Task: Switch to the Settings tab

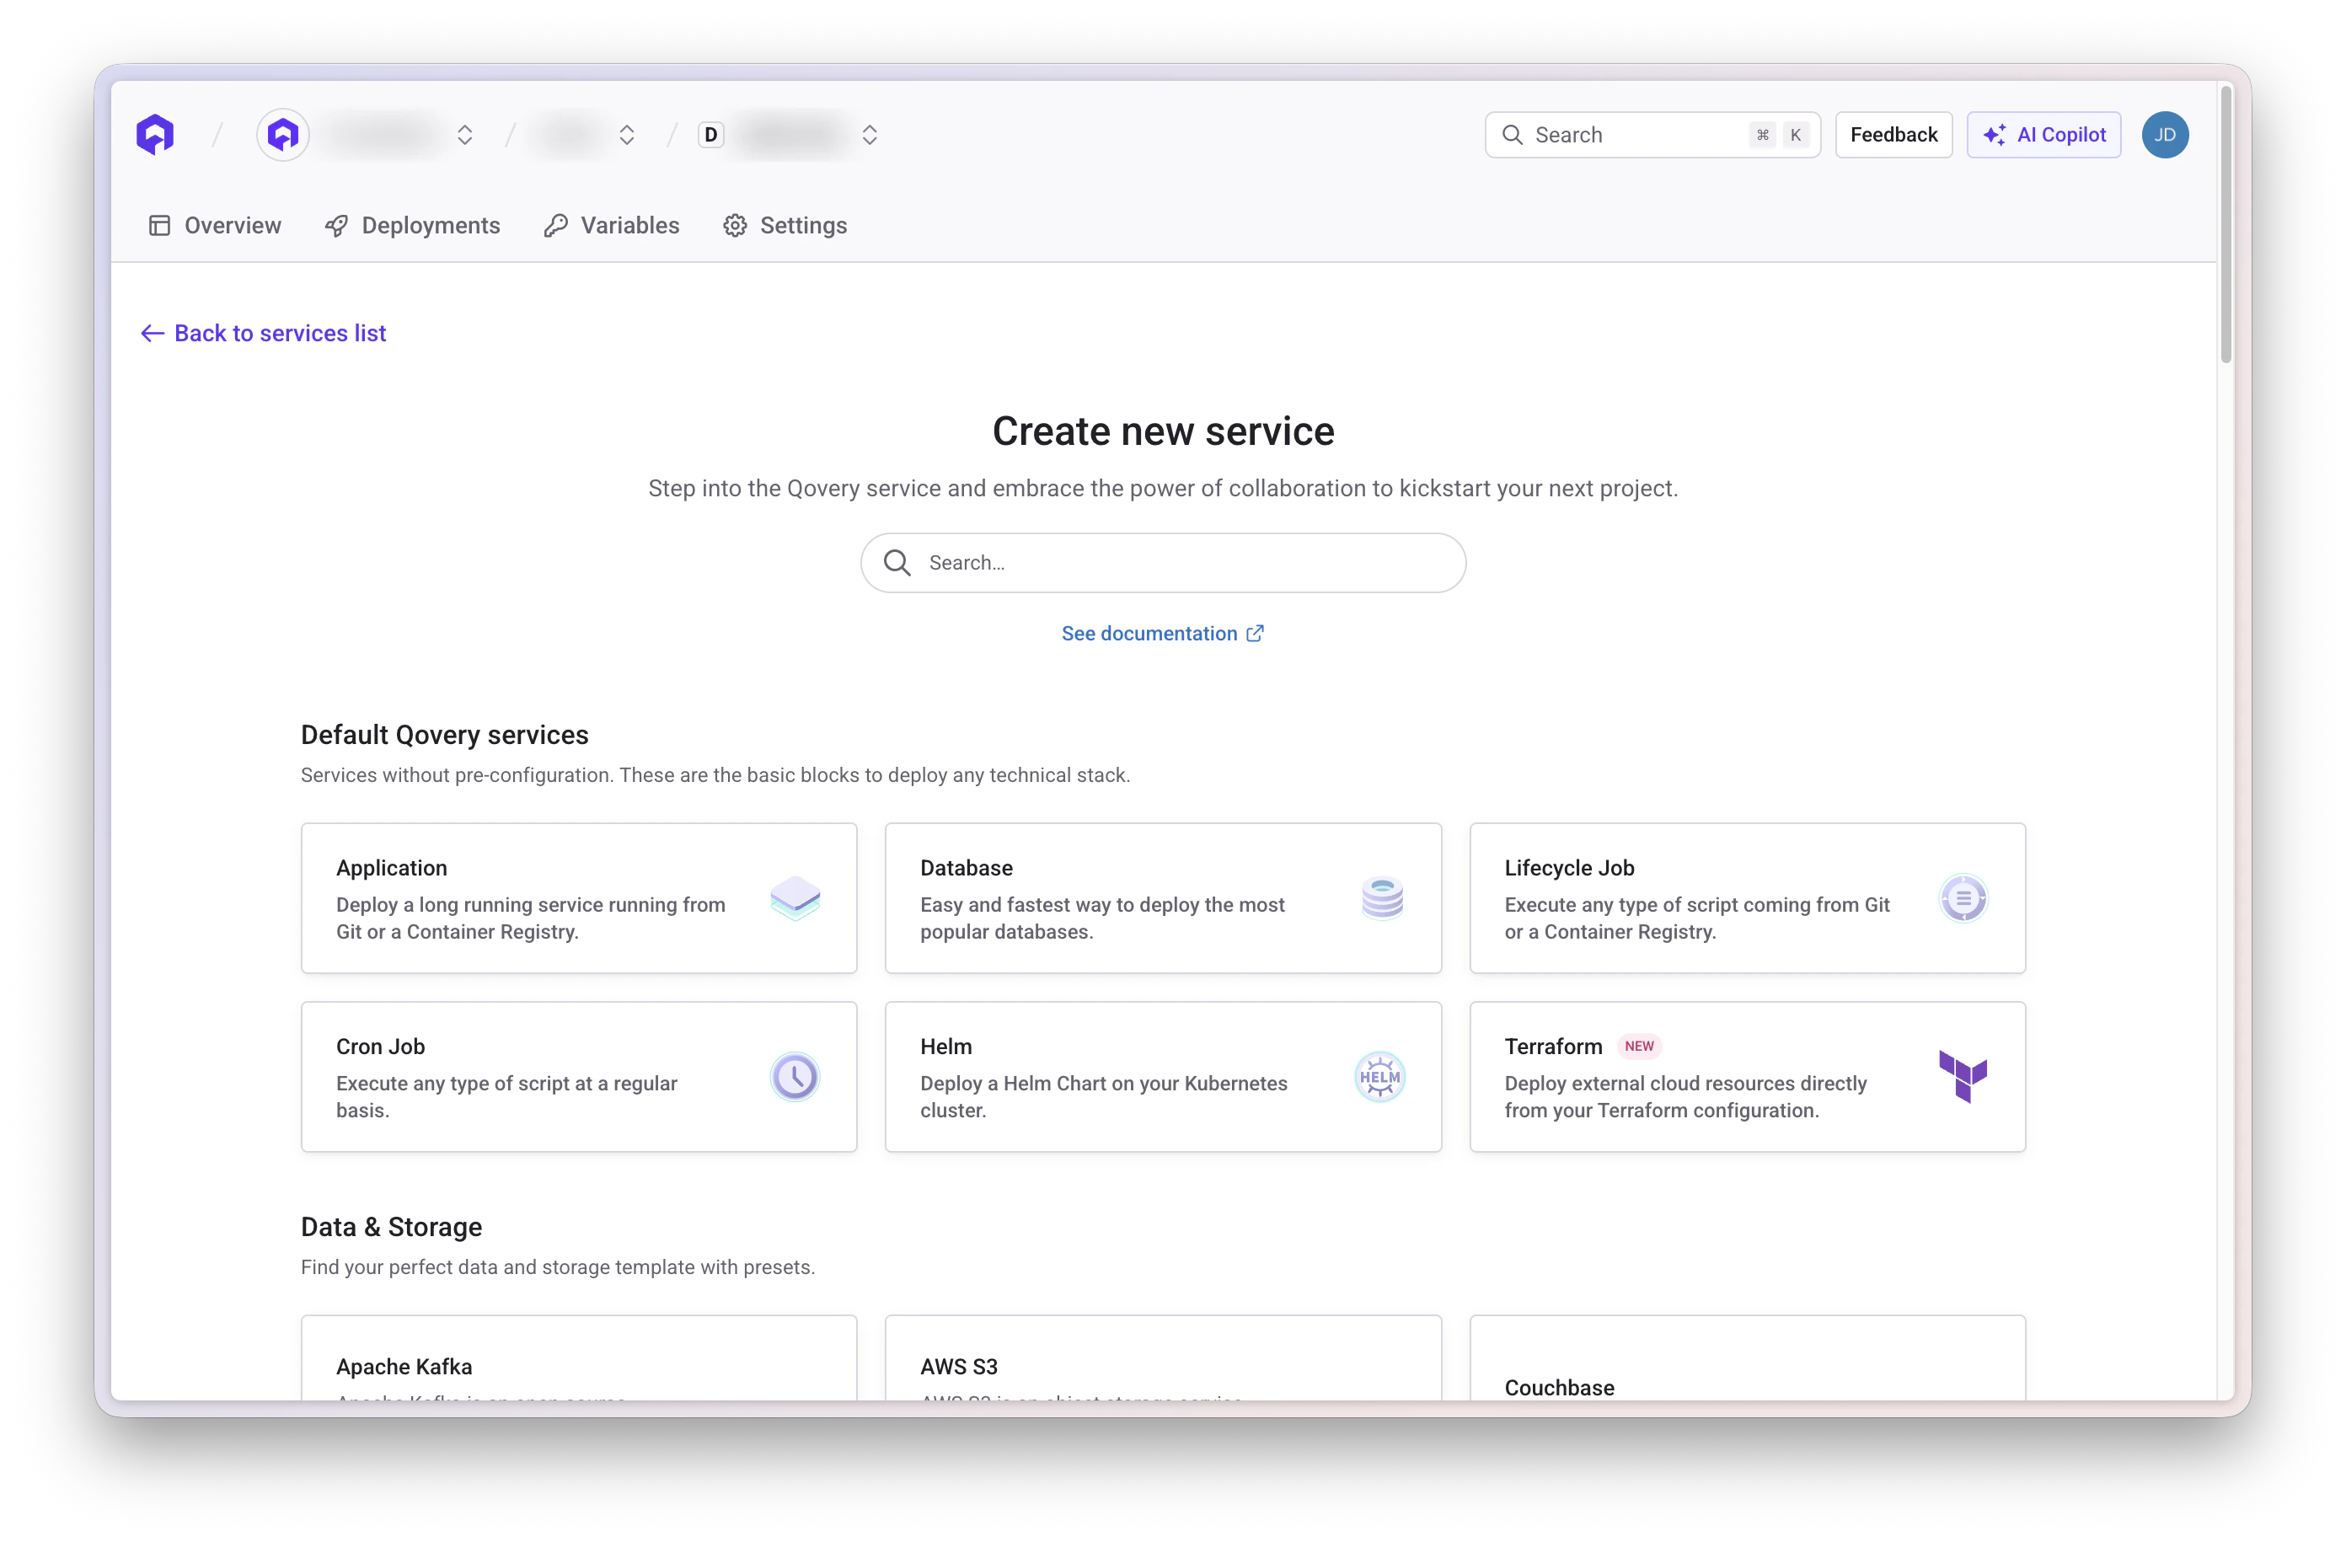Action: coord(785,226)
